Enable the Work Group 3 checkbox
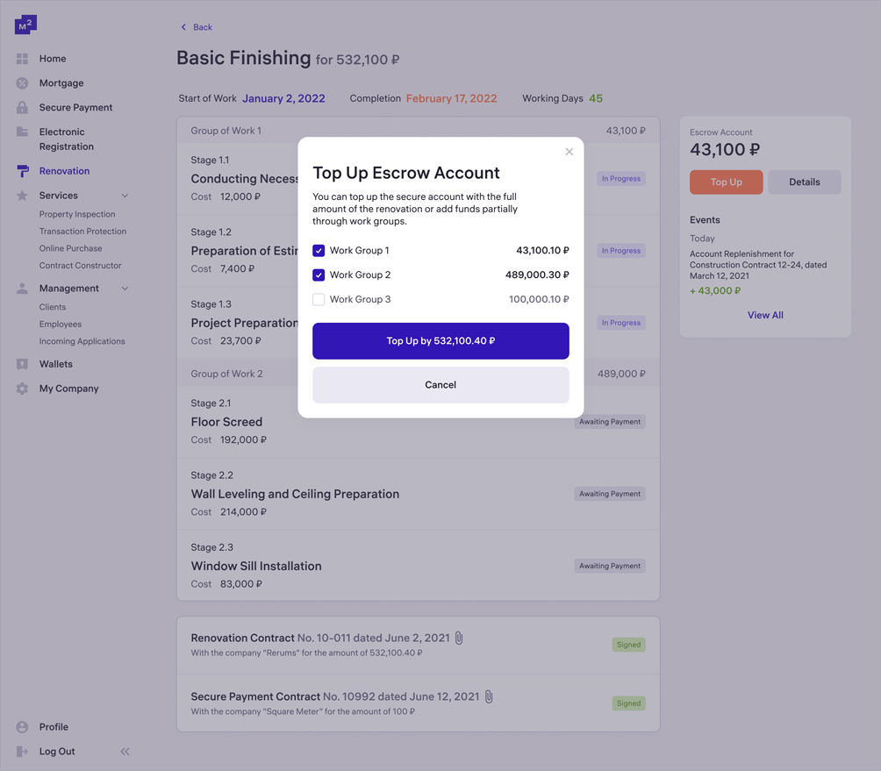This screenshot has height=771, width=881. (x=319, y=300)
